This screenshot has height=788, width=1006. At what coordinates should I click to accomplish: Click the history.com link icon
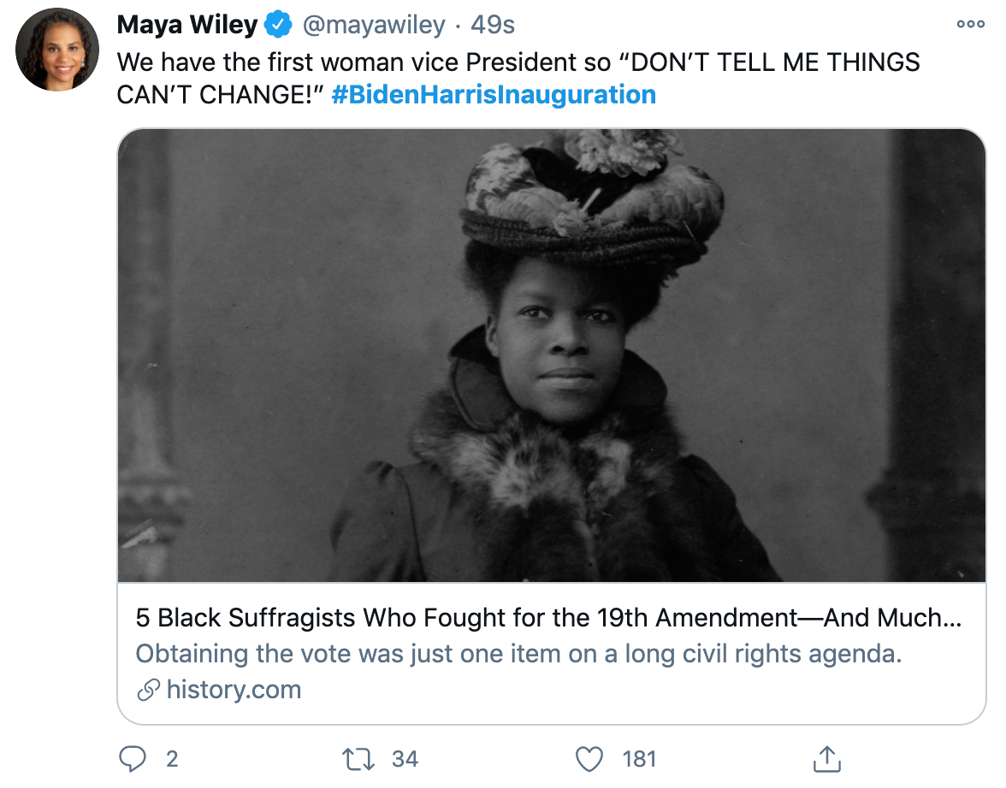pyautogui.click(x=148, y=691)
